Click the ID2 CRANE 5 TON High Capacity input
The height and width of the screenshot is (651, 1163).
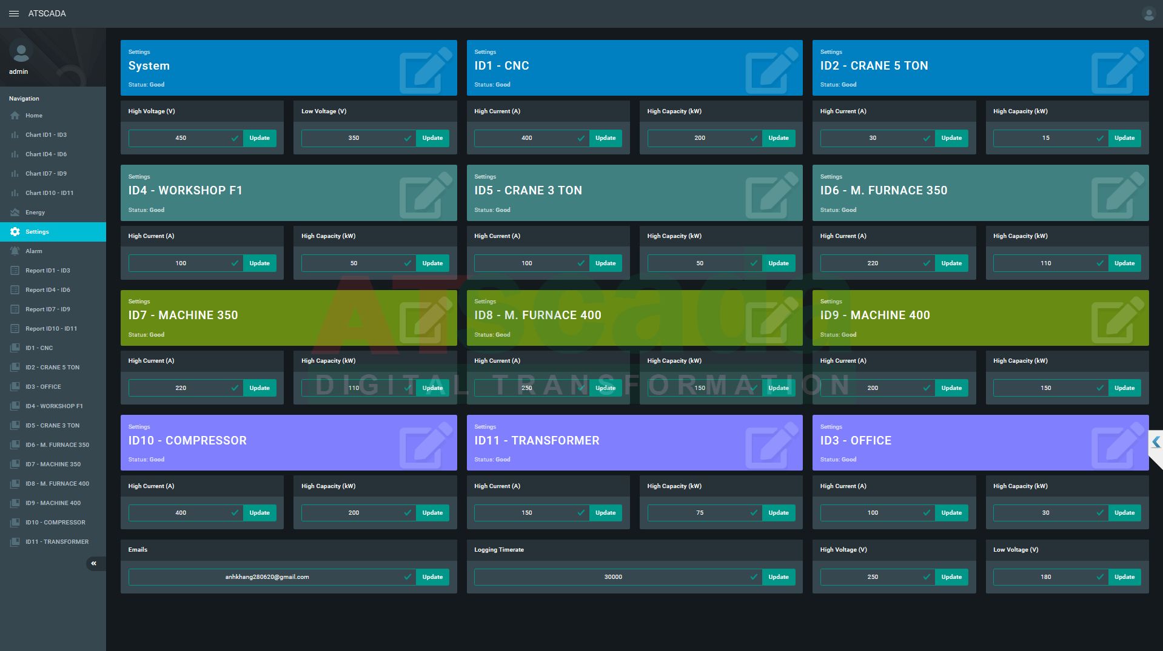[x=1045, y=138]
